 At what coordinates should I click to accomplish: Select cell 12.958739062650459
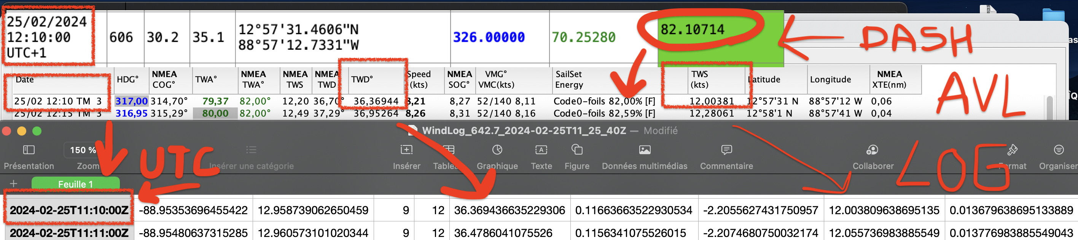pos(313,210)
